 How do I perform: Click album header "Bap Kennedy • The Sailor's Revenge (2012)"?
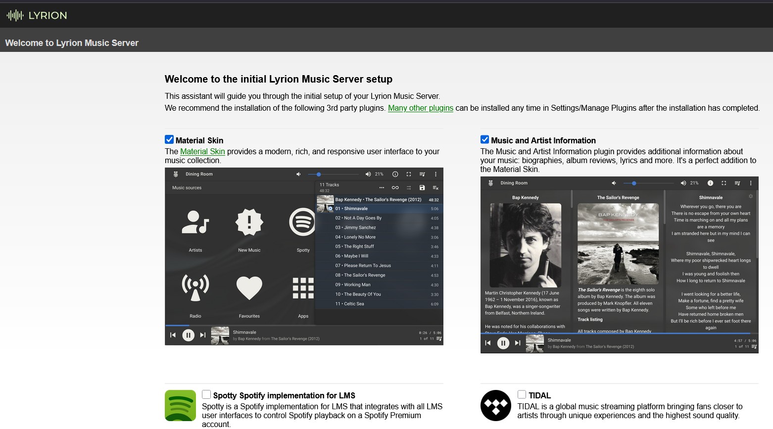378,200
